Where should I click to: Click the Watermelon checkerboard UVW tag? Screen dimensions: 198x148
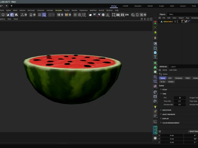coord(186,21)
